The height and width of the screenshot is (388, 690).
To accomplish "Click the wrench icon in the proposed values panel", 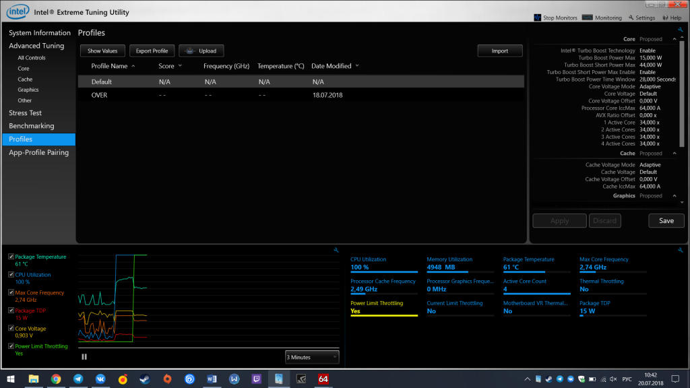I will tap(681, 30).
